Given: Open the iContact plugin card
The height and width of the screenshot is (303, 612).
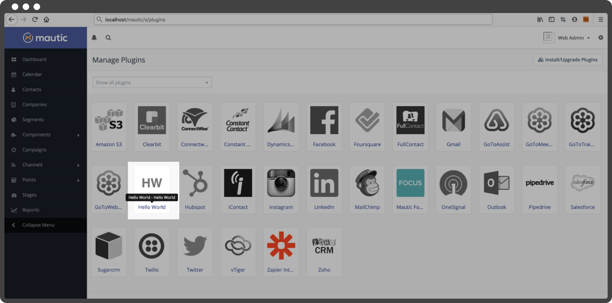Looking at the screenshot, I should click(x=238, y=189).
